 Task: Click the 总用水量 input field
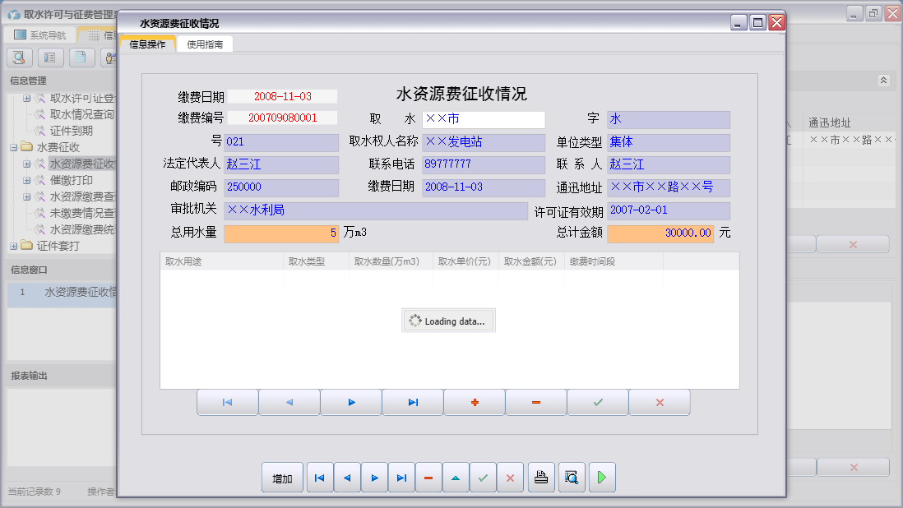coord(280,233)
